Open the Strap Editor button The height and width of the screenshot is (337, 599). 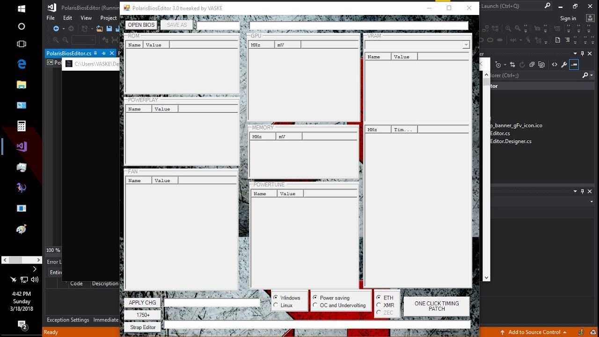(x=143, y=327)
